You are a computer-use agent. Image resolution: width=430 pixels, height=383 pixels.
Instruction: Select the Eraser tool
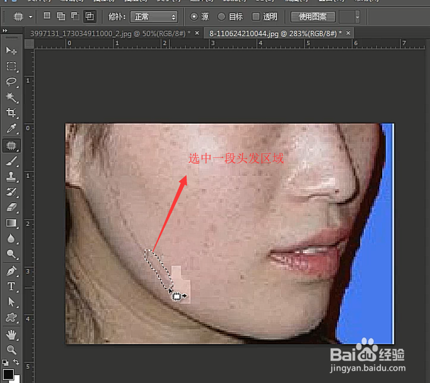(x=11, y=207)
